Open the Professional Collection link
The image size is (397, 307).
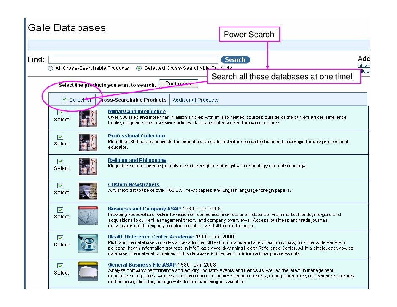tap(137, 136)
